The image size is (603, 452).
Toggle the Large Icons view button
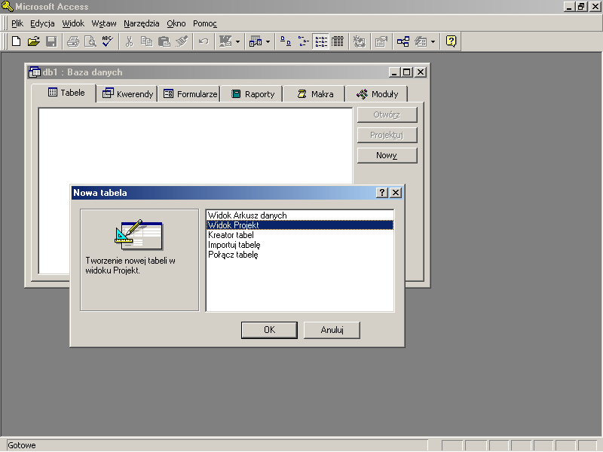coord(286,41)
